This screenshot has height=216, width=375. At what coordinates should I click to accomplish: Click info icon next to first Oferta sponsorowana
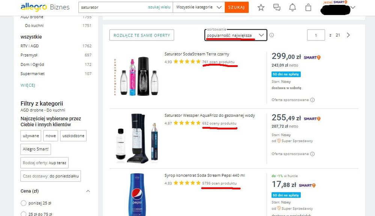(312, 100)
